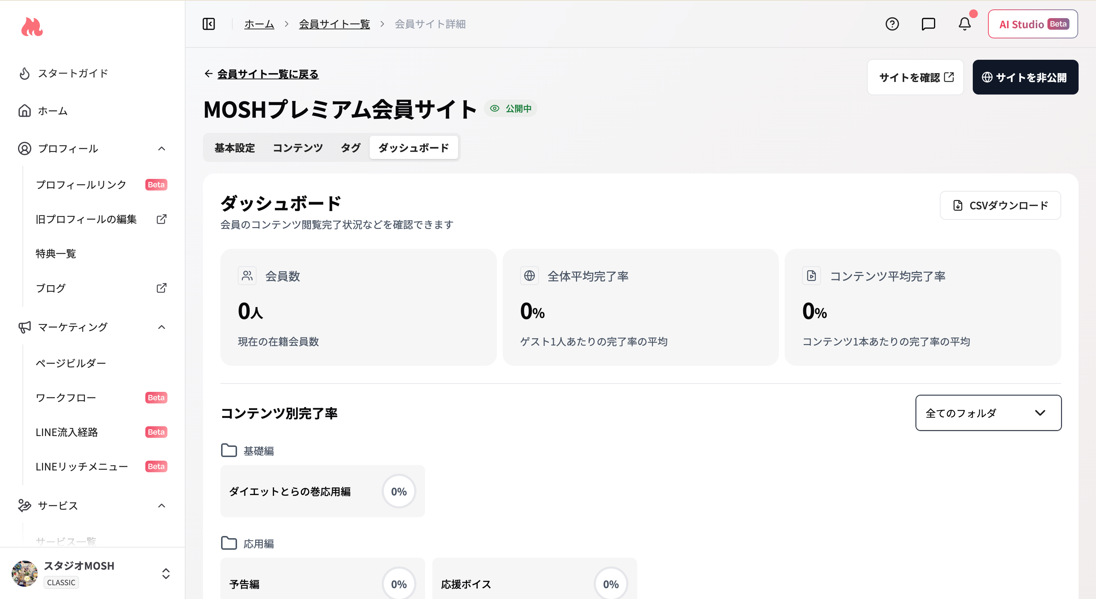Open the chat message icon
Image resolution: width=1096 pixels, height=599 pixels.
pos(928,24)
